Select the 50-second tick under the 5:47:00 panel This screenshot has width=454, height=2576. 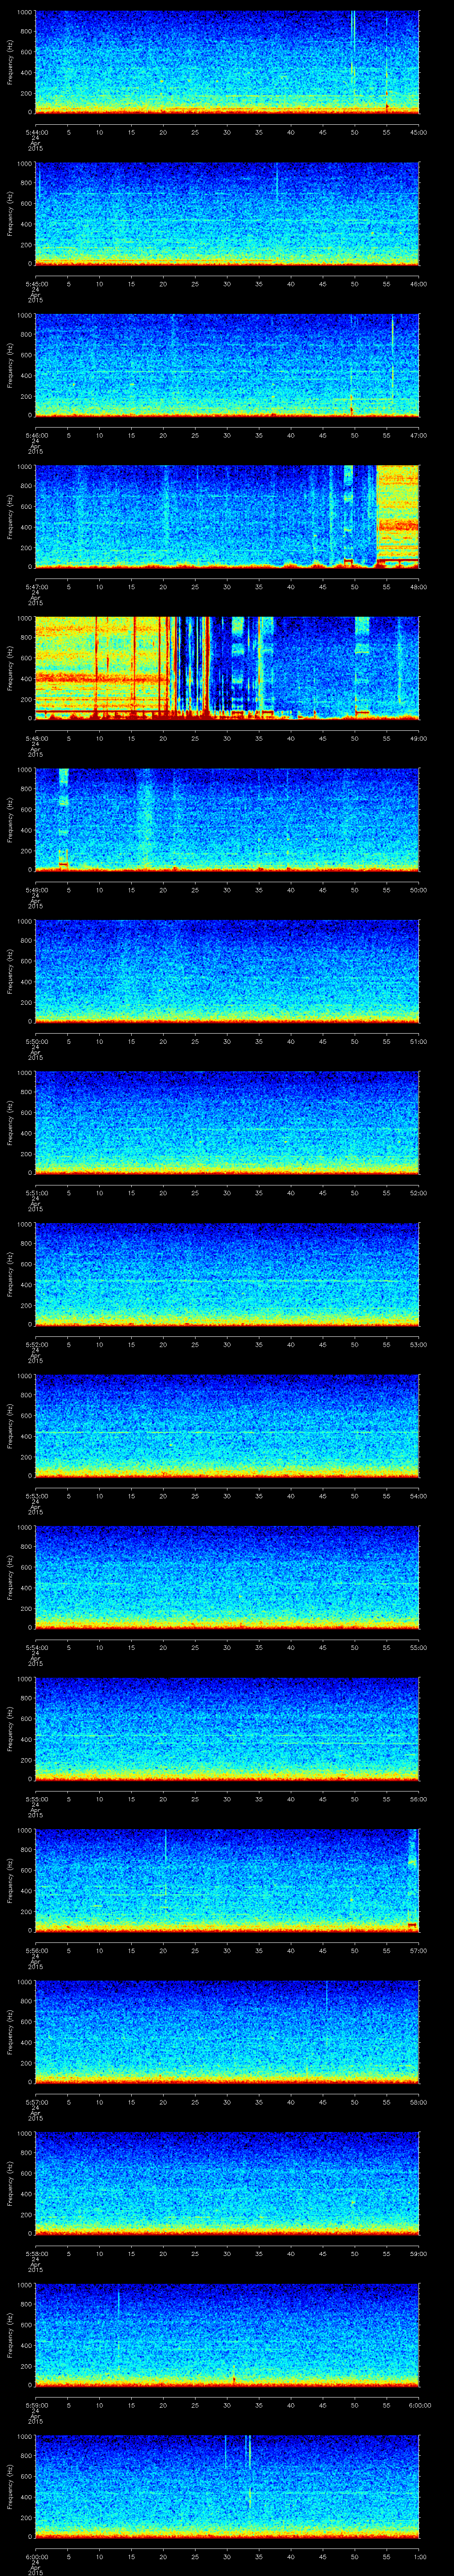[354, 587]
